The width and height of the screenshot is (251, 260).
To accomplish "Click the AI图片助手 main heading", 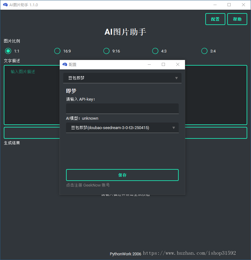I will coord(125,32).
